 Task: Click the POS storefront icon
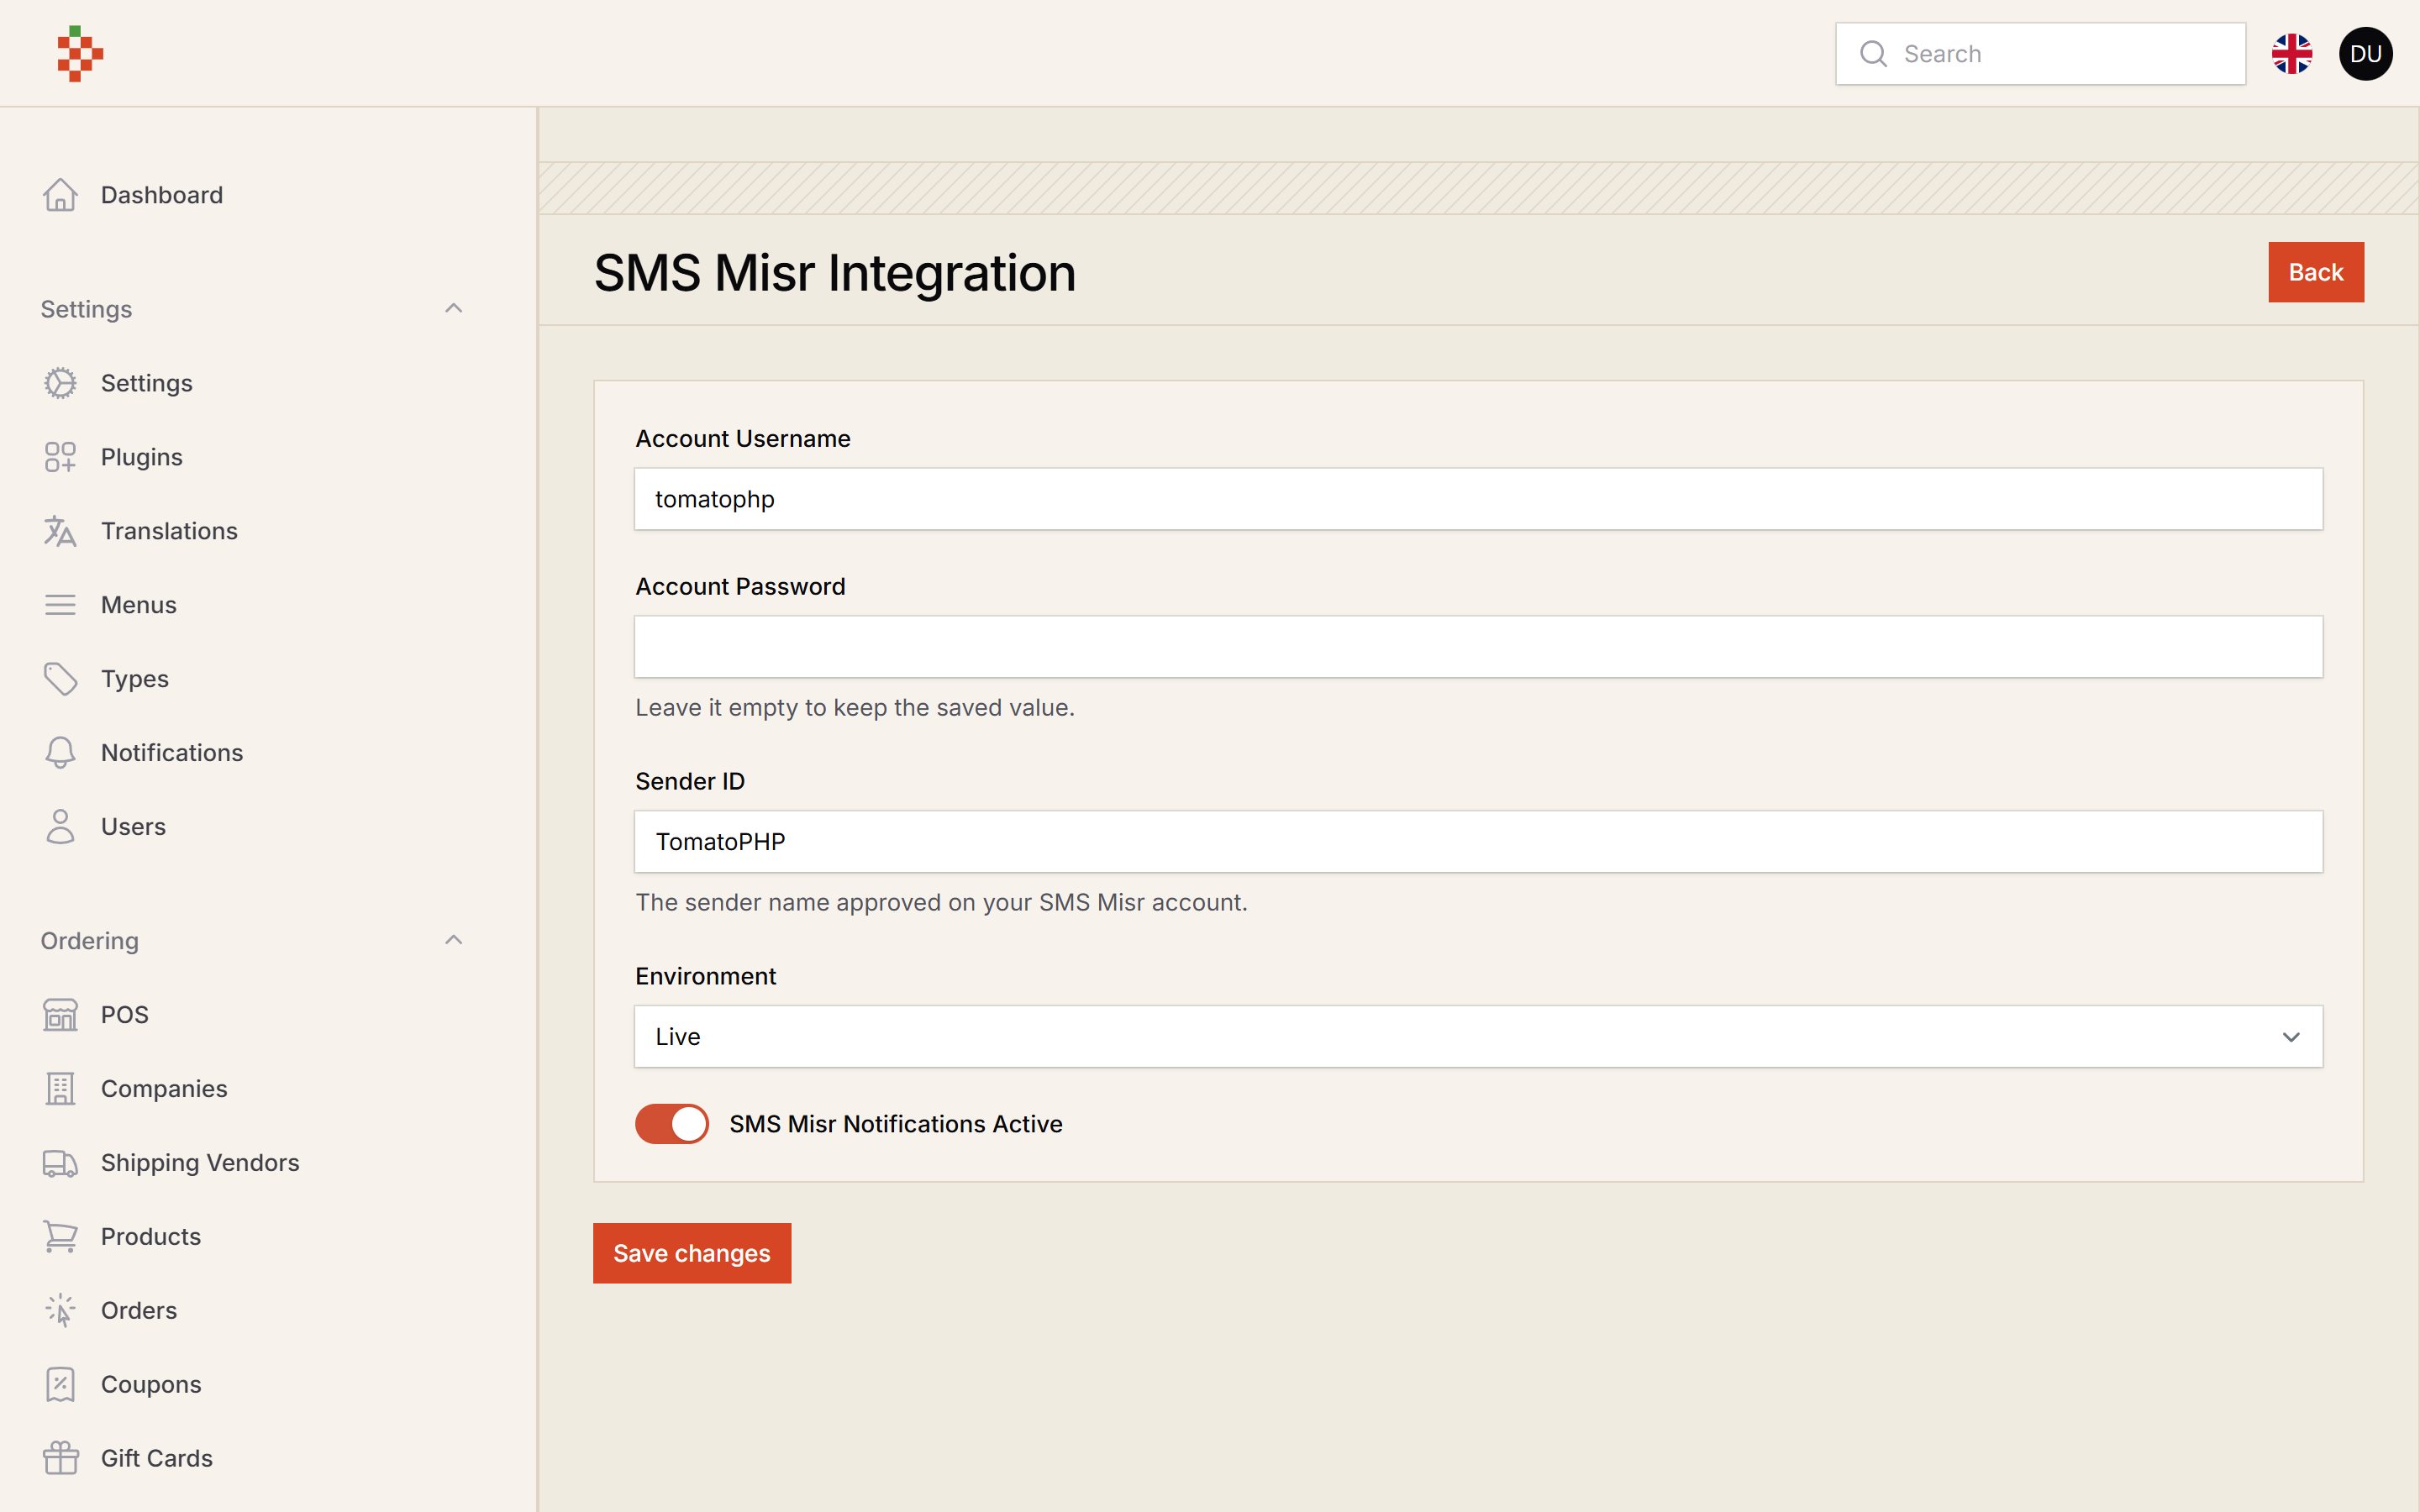click(x=60, y=1015)
